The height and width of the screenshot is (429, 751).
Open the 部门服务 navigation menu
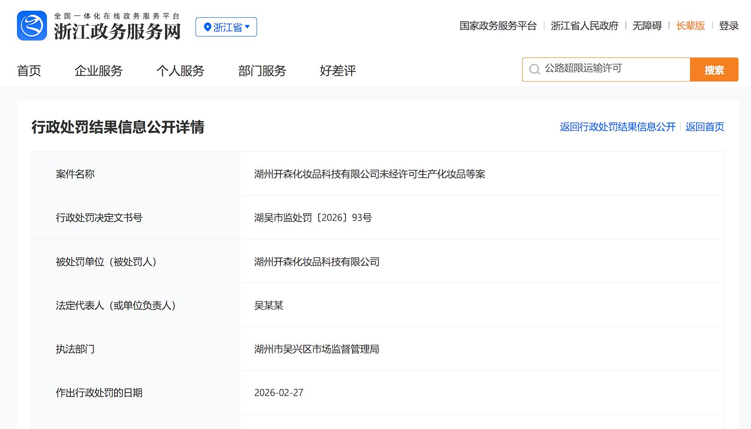(261, 70)
